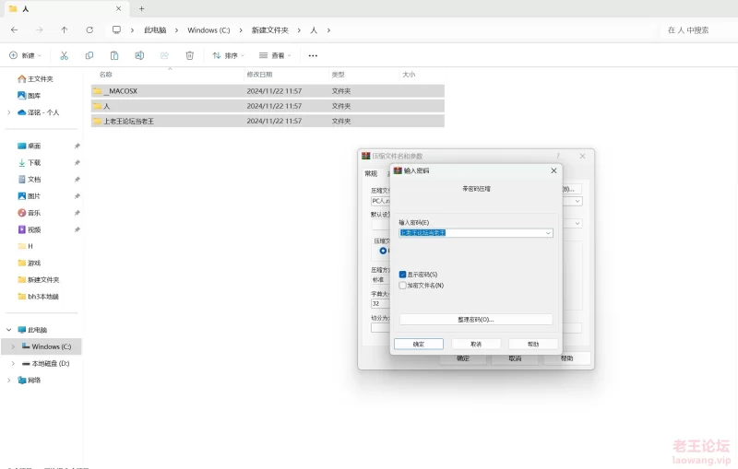Open the three-dots more options menu
The width and height of the screenshot is (738, 469).
coord(313,55)
